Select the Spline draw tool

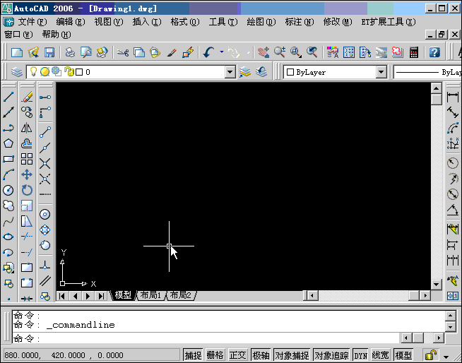point(8,221)
